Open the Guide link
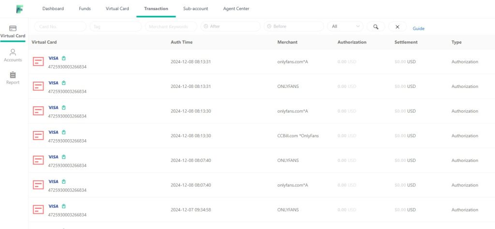This screenshot has width=495, height=229. pos(419,29)
